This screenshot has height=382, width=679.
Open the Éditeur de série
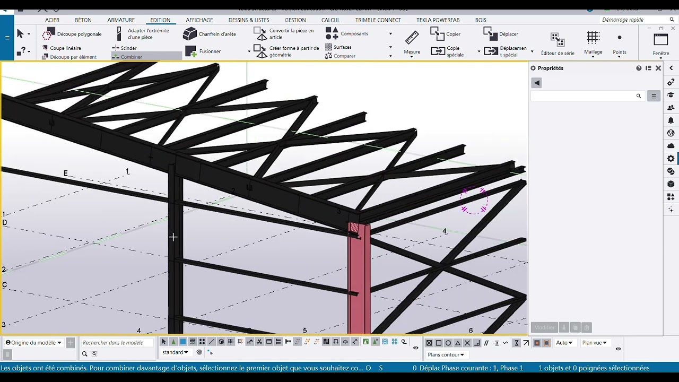point(558,44)
